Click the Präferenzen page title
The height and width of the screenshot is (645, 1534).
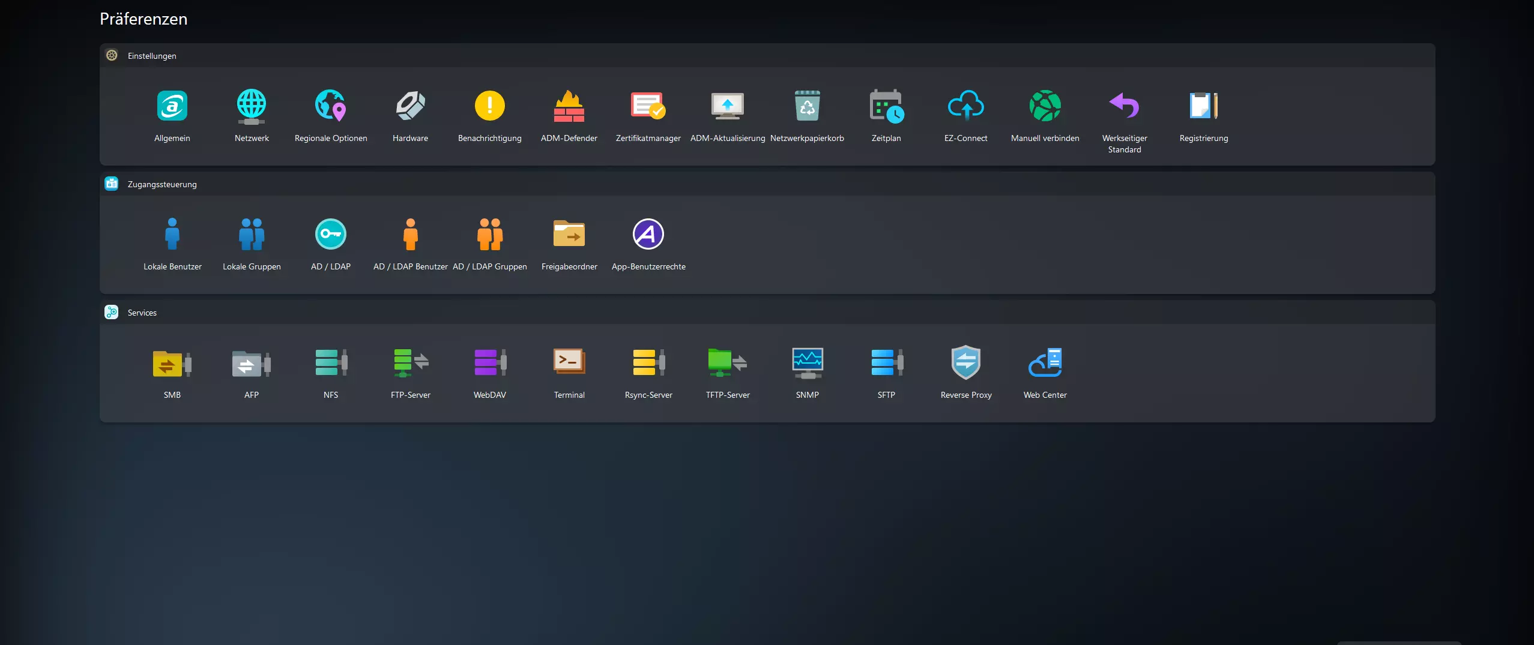[143, 19]
